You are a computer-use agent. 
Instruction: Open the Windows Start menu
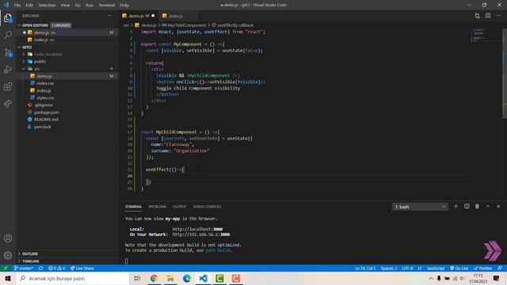click(8, 278)
